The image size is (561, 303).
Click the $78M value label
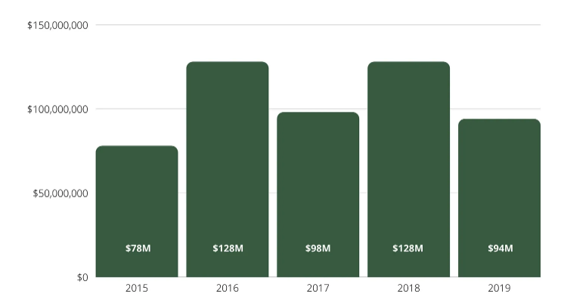click(138, 249)
